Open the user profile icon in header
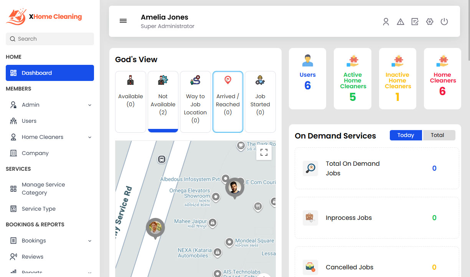Screen dimensions: 470x277 (x=386, y=22)
